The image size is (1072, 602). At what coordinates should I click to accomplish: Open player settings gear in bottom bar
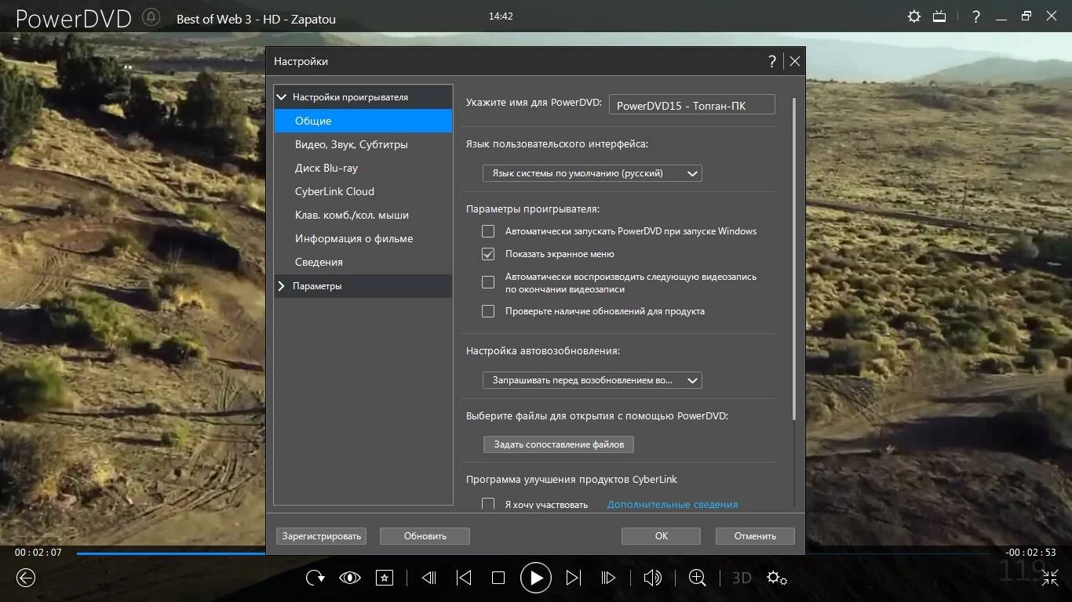777,578
